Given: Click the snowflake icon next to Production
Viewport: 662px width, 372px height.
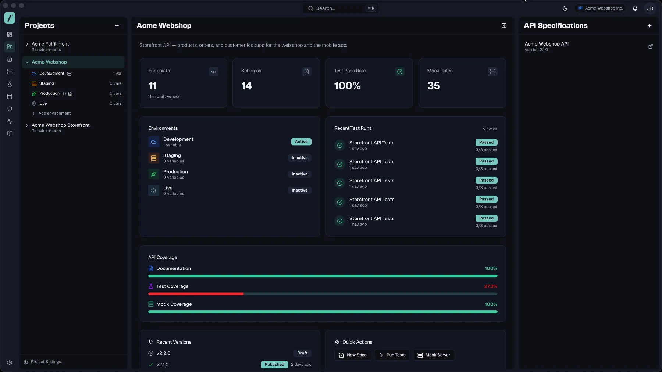Looking at the screenshot, I should point(64,94).
